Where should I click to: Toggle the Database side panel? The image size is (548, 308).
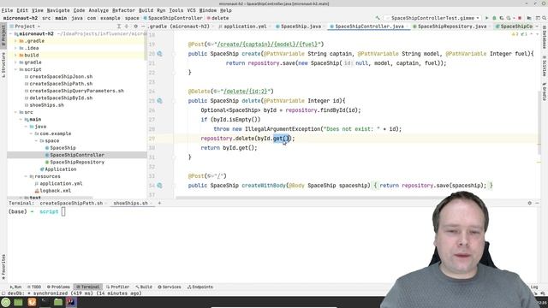(545, 37)
